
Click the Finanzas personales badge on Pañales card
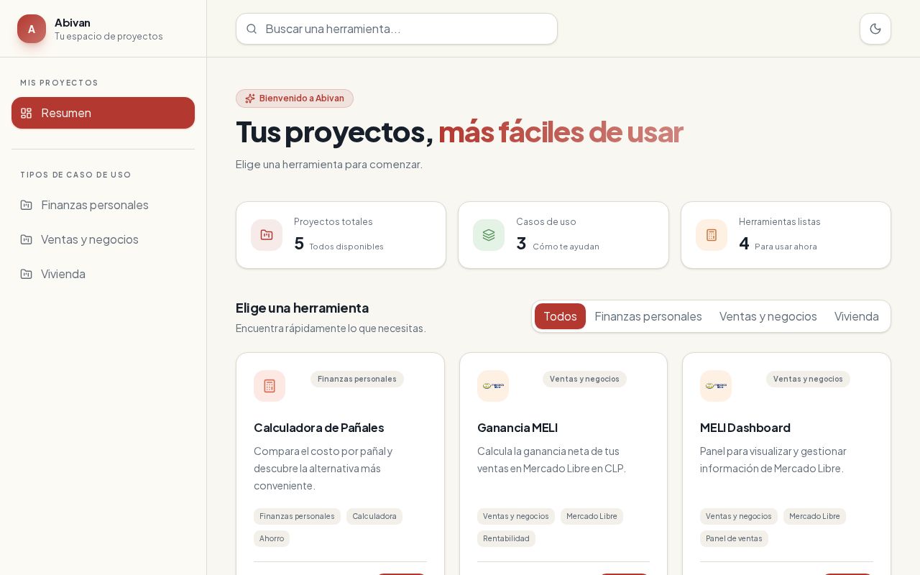[x=357, y=379]
